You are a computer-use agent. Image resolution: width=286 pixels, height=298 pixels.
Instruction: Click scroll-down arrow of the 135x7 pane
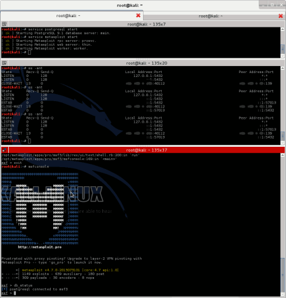coord(283,56)
